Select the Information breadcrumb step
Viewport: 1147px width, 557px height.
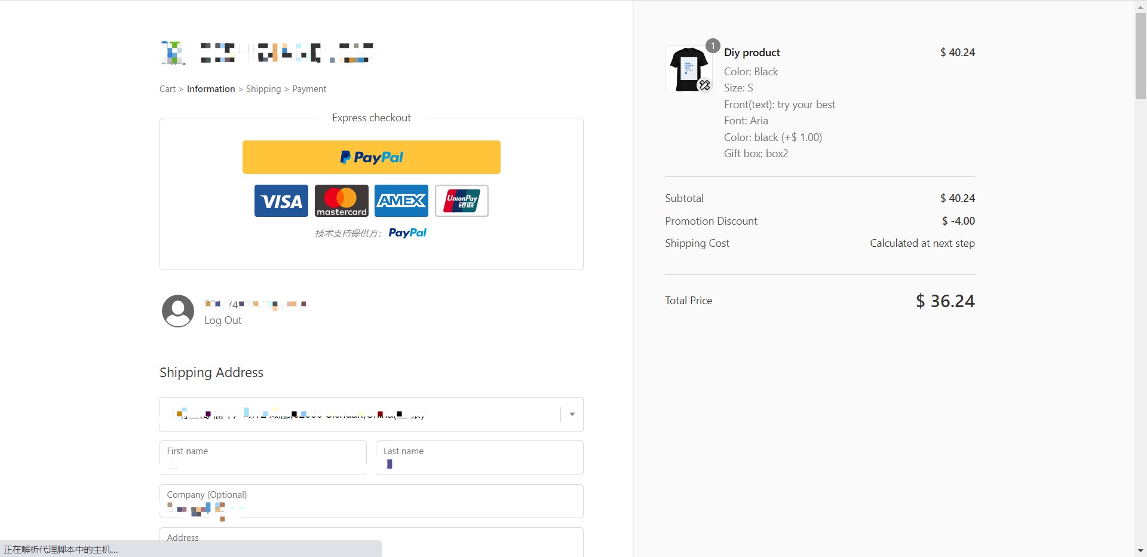tap(211, 89)
